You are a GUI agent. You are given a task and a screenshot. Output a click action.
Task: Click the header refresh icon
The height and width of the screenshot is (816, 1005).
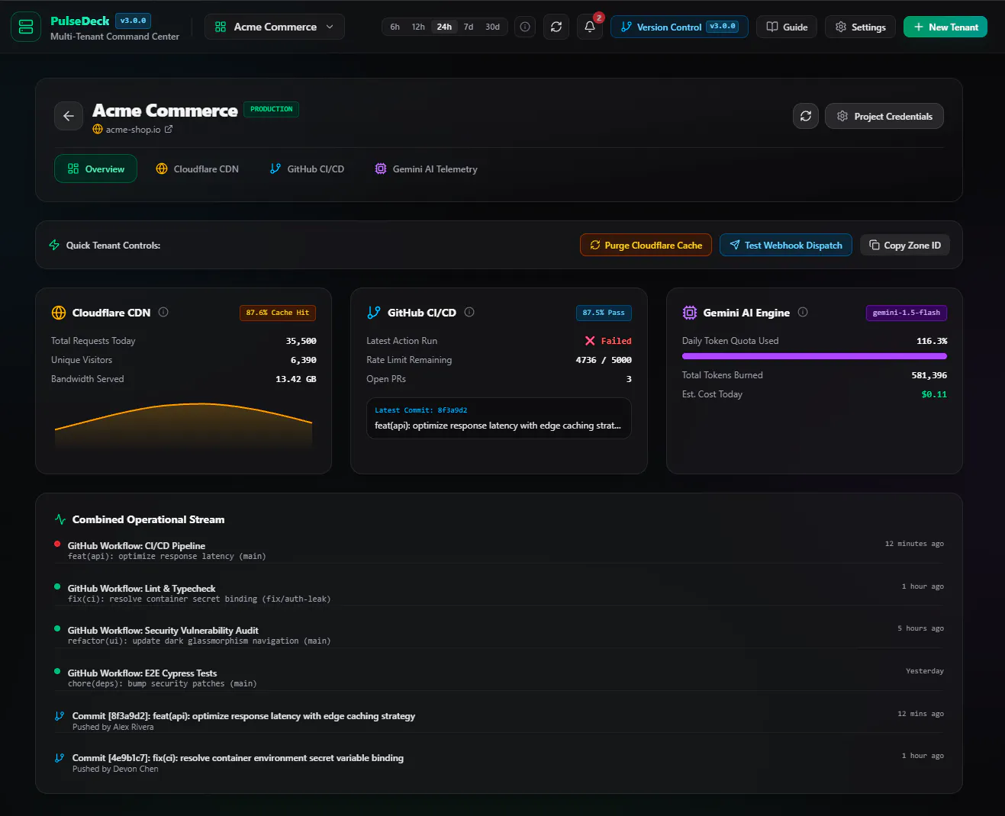pos(556,27)
